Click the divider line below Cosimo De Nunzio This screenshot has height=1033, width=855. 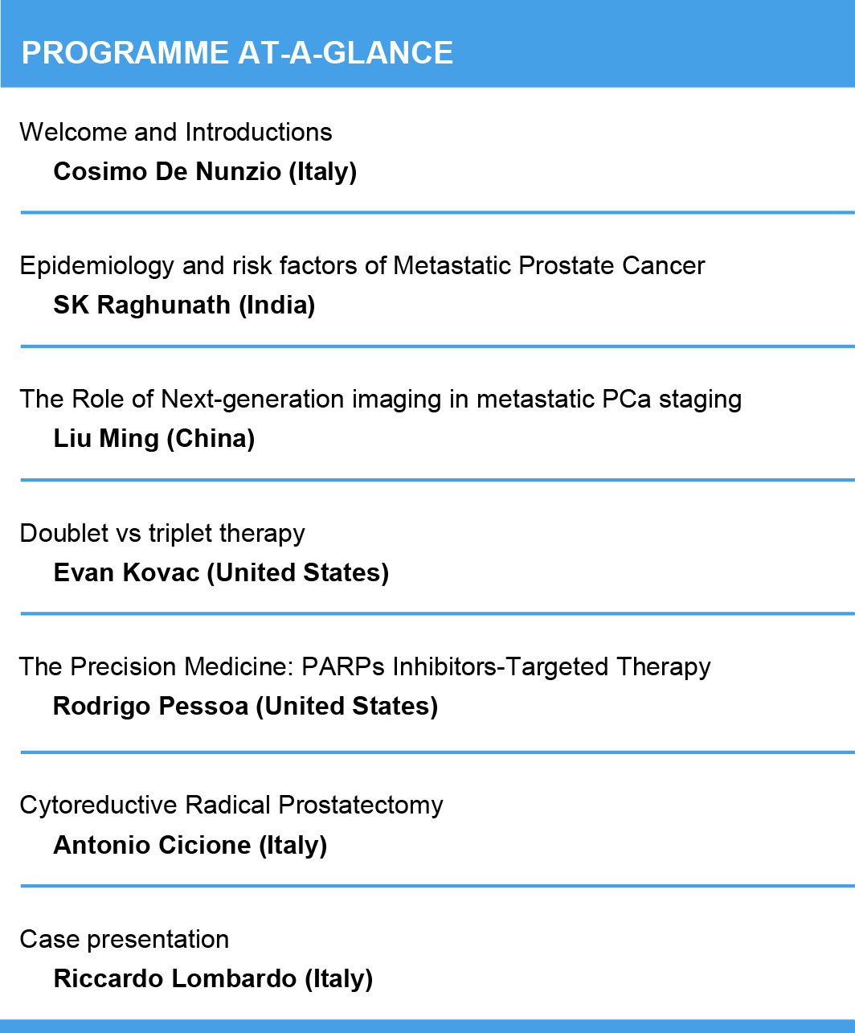click(438, 213)
